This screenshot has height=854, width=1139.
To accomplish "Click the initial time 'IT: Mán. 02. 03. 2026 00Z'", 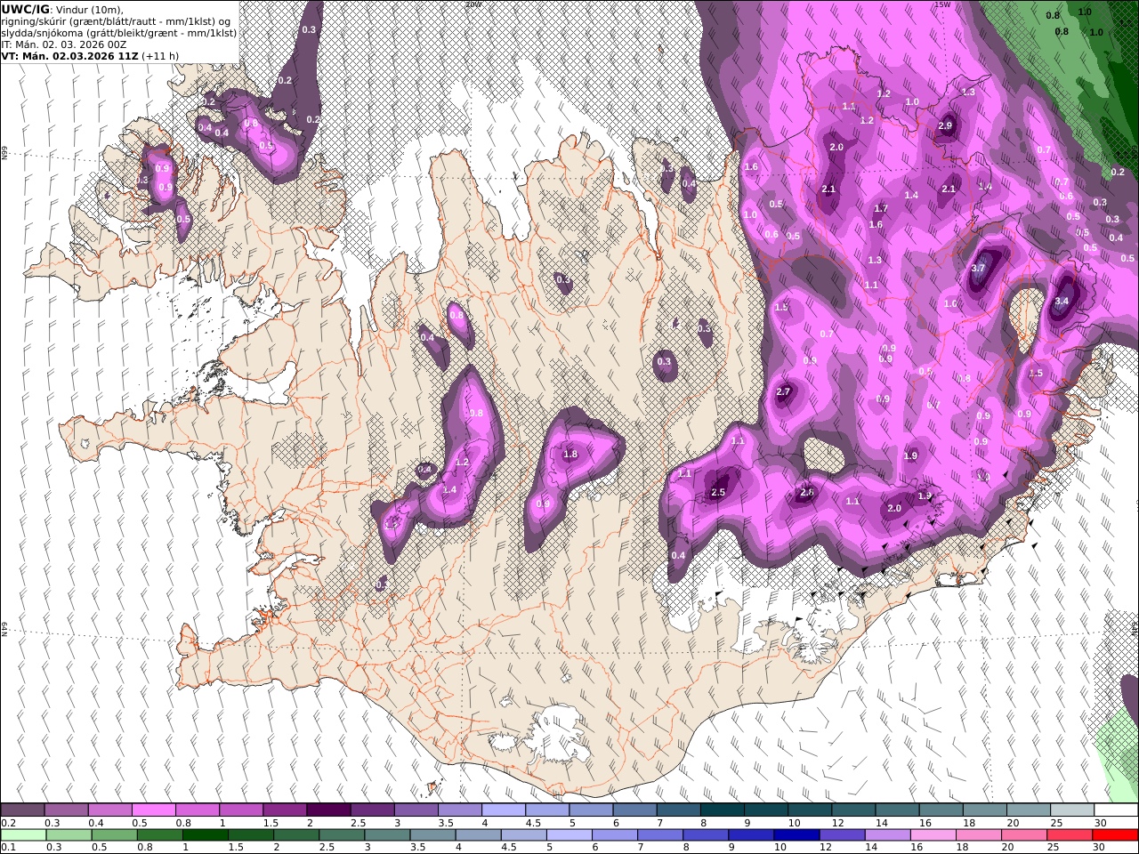I will 64,44.
